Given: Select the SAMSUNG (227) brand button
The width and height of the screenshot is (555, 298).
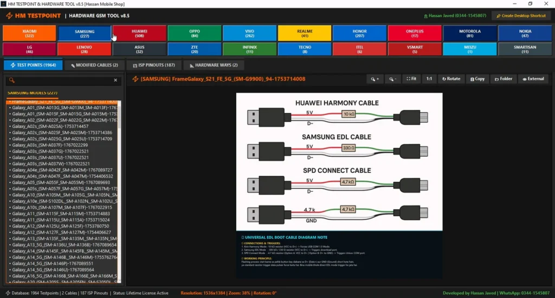Looking at the screenshot, I should point(85,33).
